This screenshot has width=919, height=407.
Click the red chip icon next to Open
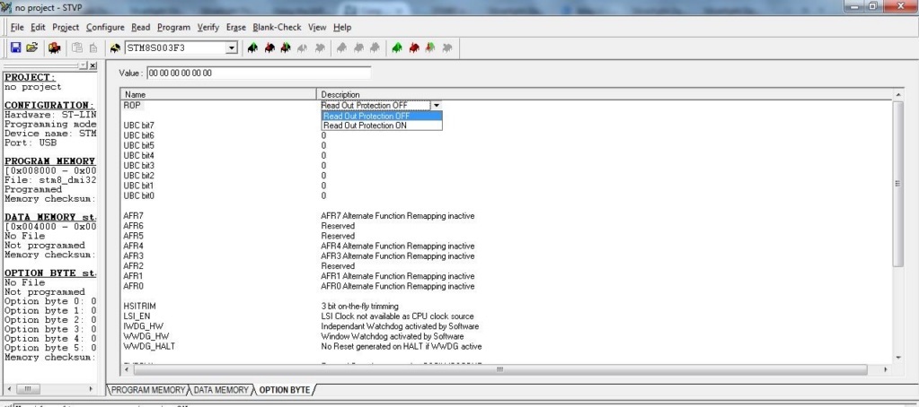[x=55, y=48]
